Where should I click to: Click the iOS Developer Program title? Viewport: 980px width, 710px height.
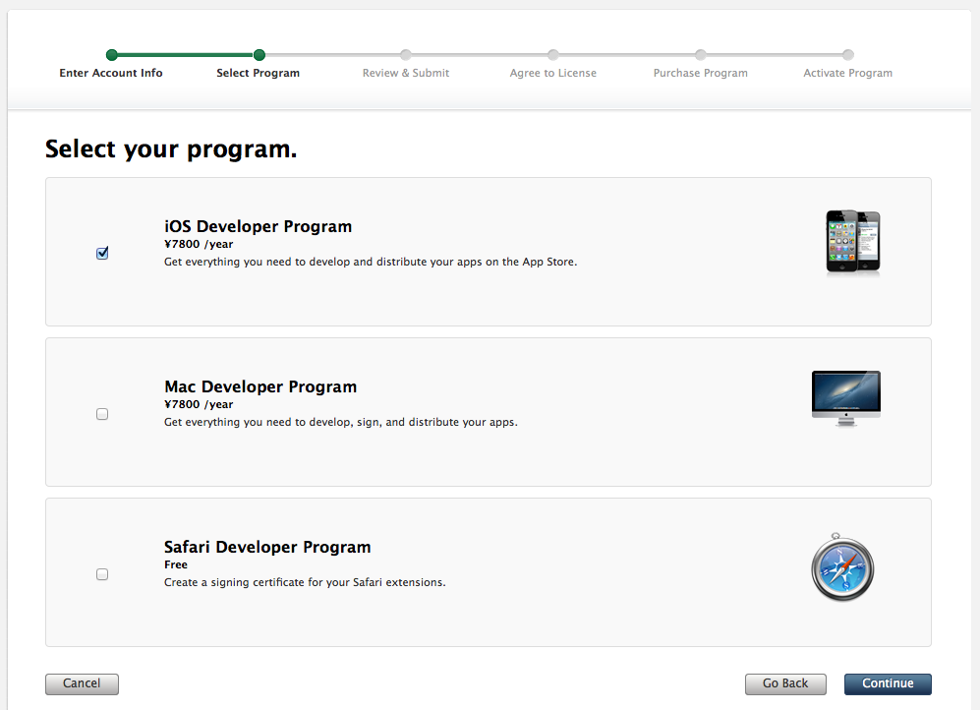point(259,226)
